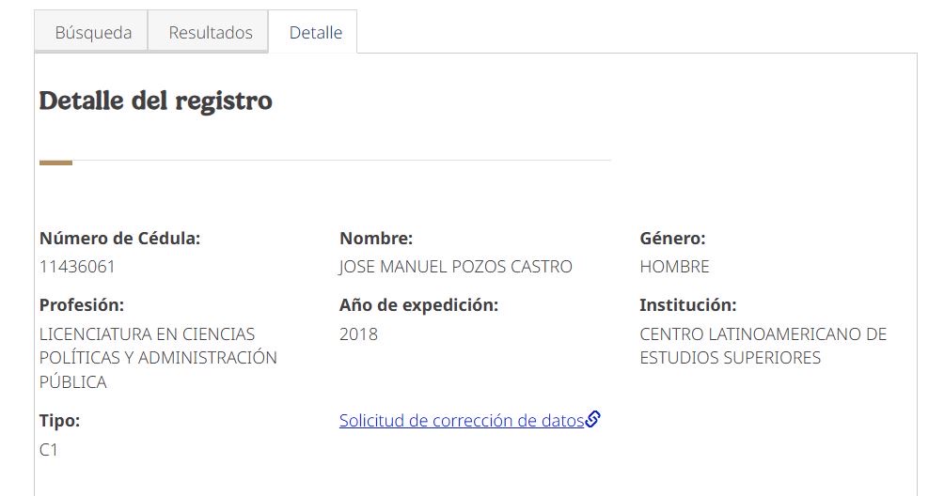Click the Número de Cédula label
This screenshot has width=944, height=496.
coord(119,239)
